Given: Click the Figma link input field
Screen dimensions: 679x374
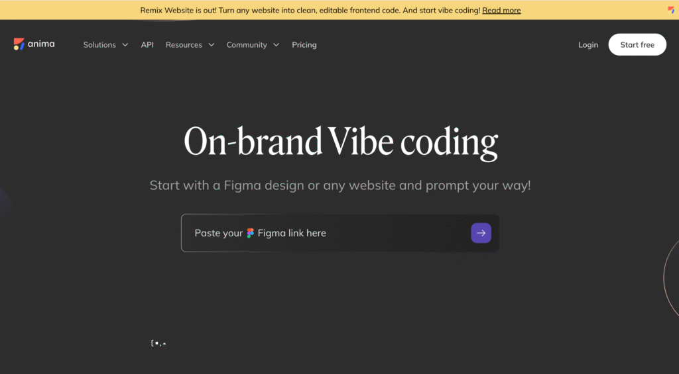Looking at the screenshot, I should (x=340, y=233).
